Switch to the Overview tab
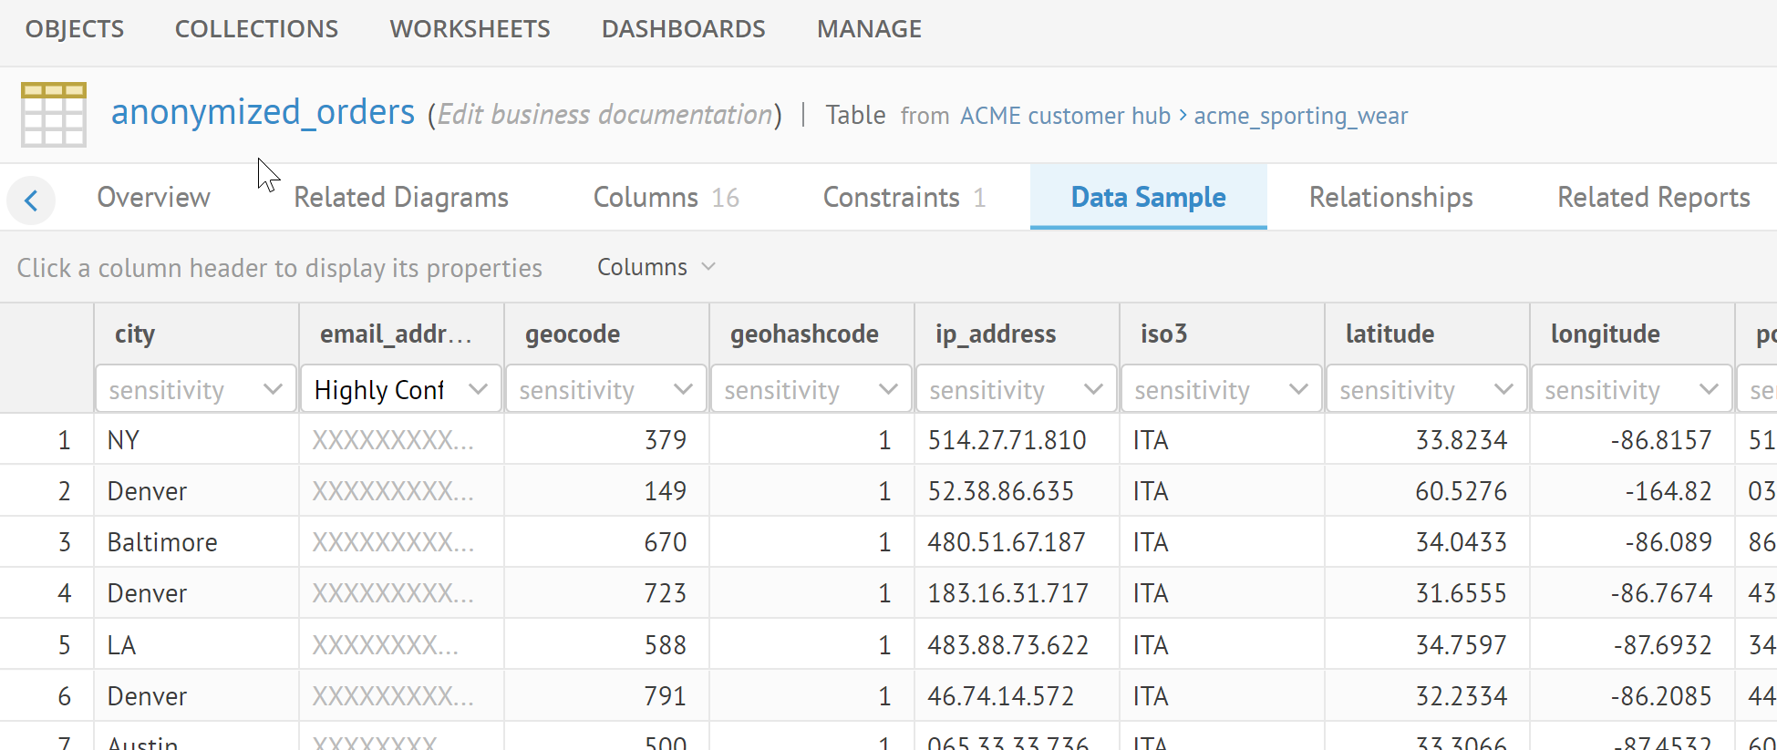This screenshot has height=750, width=1777. pos(153,198)
